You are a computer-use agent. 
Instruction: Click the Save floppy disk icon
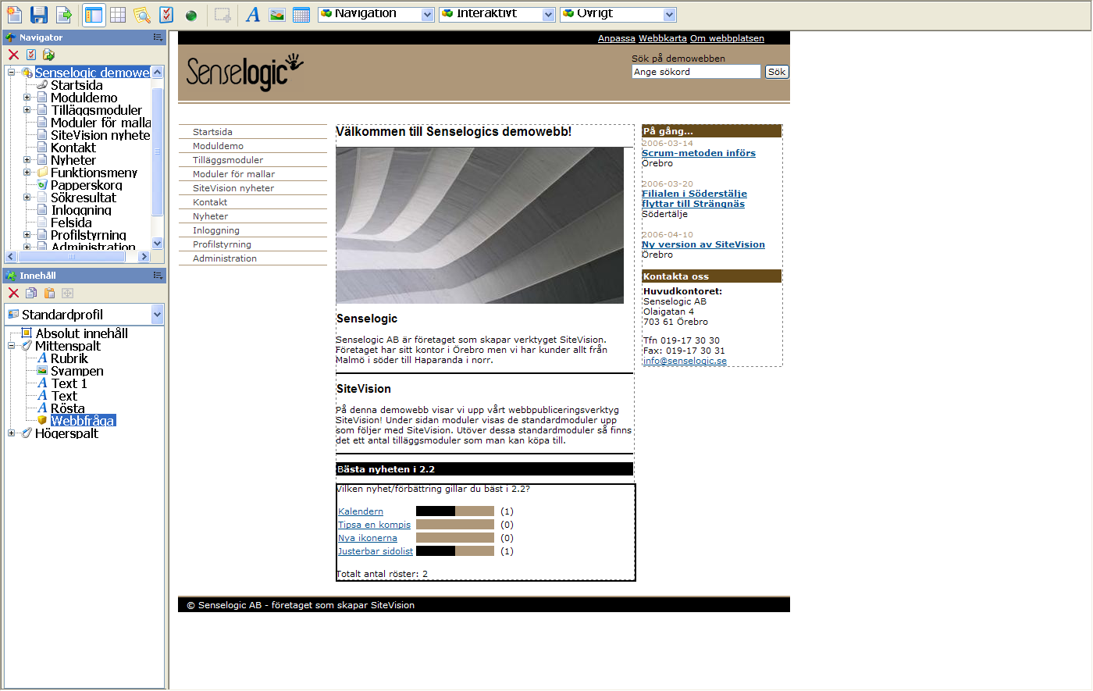pyautogui.click(x=39, y=14)
